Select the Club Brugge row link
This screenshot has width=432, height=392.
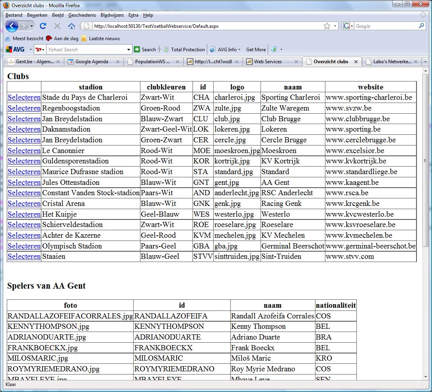click(24, 119)
